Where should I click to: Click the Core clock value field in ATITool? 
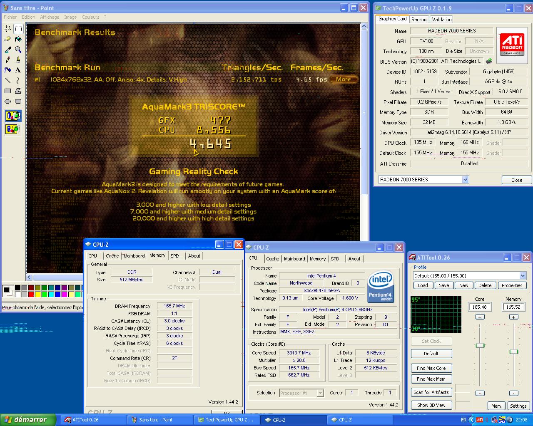pyautogui.click(x=480, y=307)
